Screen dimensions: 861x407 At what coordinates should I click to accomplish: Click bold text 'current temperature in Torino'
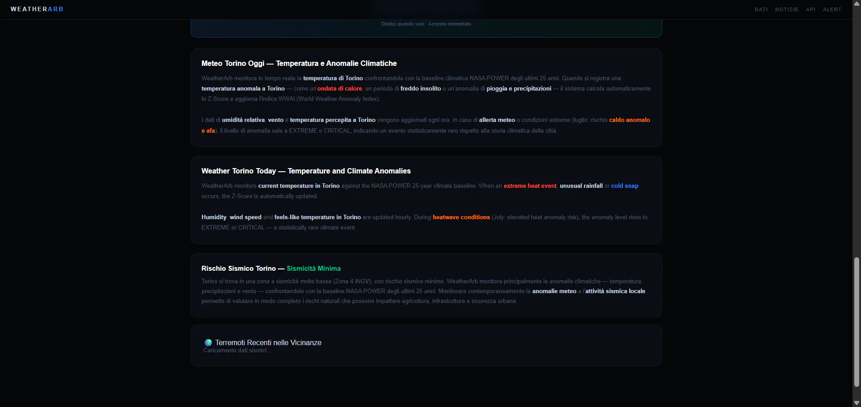[299, 186]
